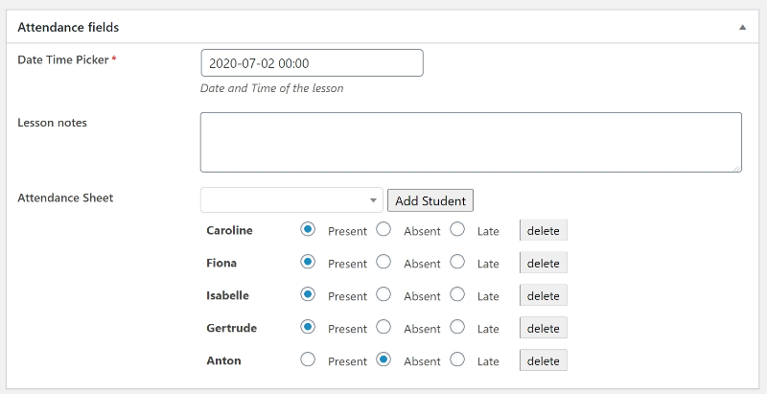767x394 pixels.
Task: Click the student name Fiona
Action: click(221, 263)
